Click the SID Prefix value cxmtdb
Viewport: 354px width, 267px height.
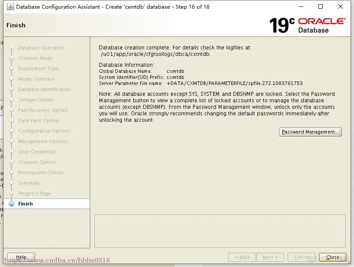175,77
